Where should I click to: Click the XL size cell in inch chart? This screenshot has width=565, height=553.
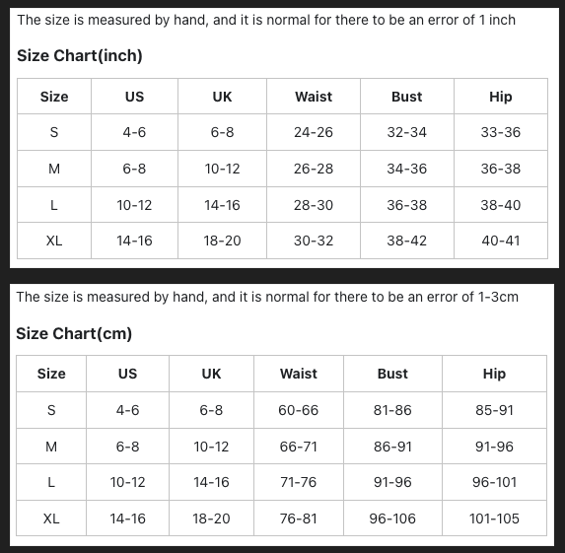click(x=54, y=241)
